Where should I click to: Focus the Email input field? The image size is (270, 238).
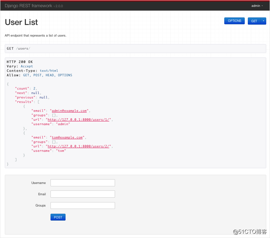(x=83, y=194)
